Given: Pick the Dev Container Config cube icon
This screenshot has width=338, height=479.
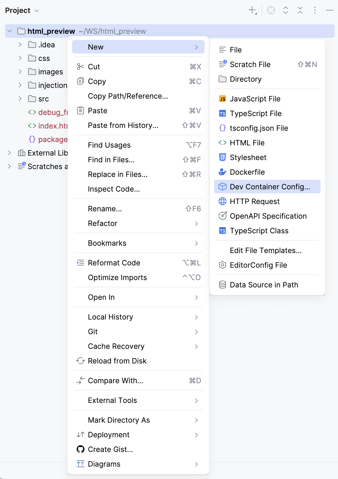Looking at the screenshot, I should pos(223,187).
